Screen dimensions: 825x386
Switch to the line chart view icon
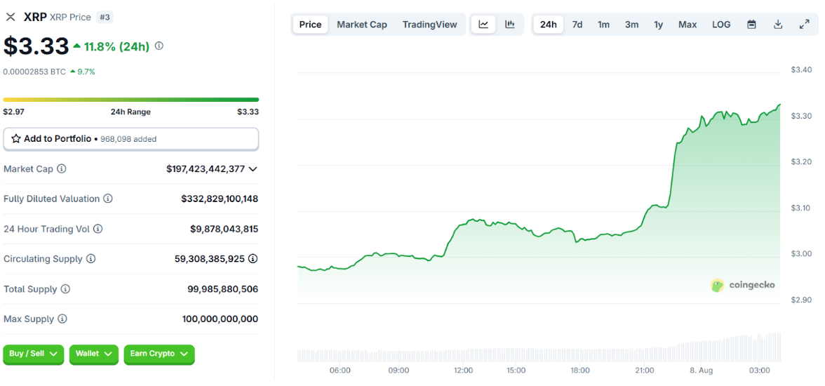(x=483, y=25)
